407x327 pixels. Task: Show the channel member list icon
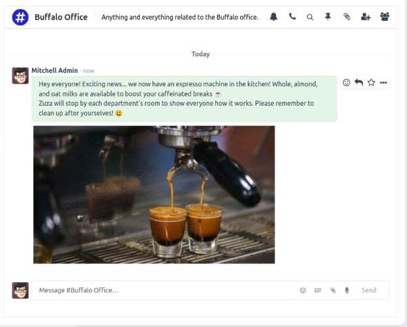[385, 17]
